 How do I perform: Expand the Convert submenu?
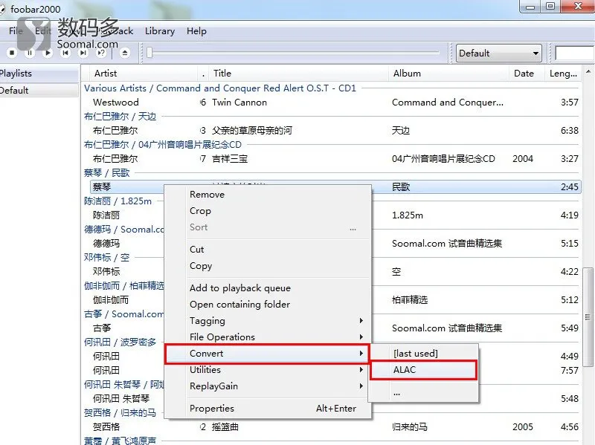[268, 354]
